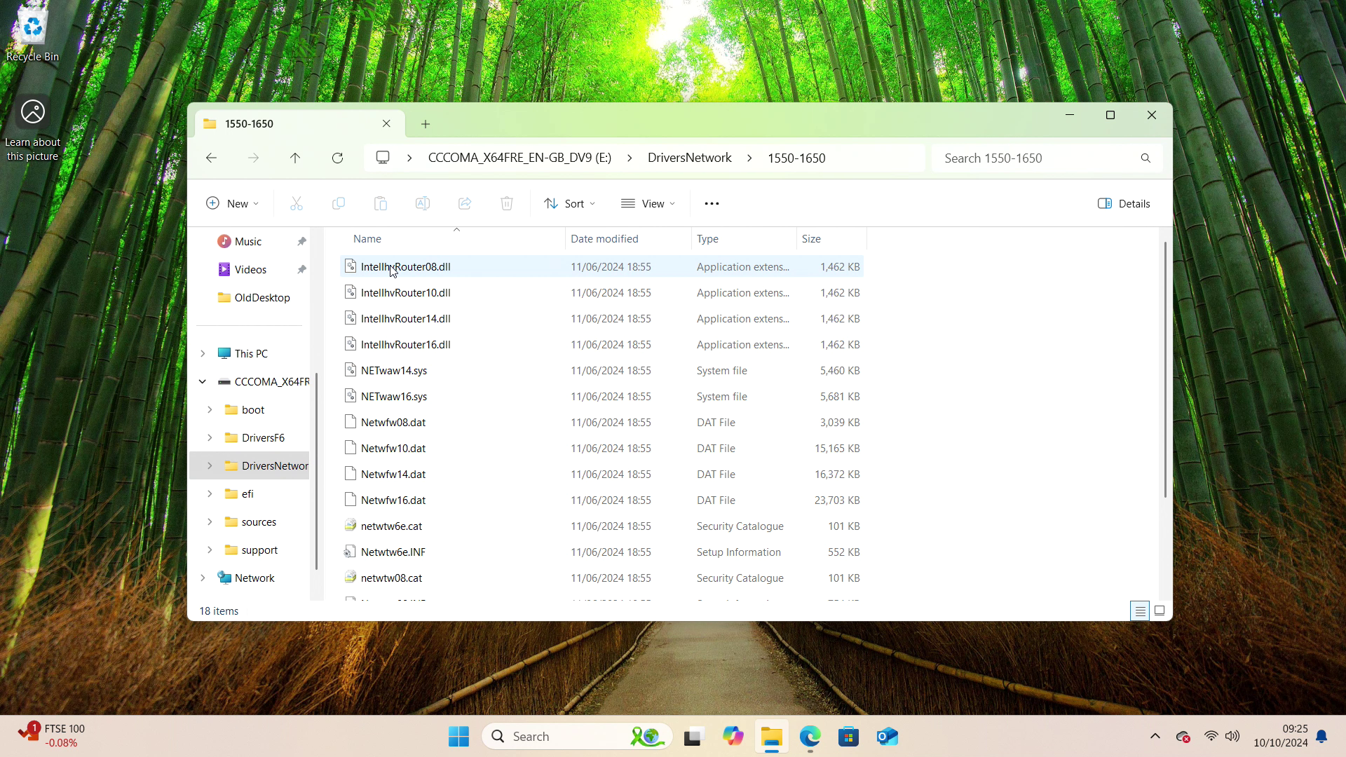Expand This PC tree node
The height and width of the screenshot is (757, 1346).
click(203, 353)
